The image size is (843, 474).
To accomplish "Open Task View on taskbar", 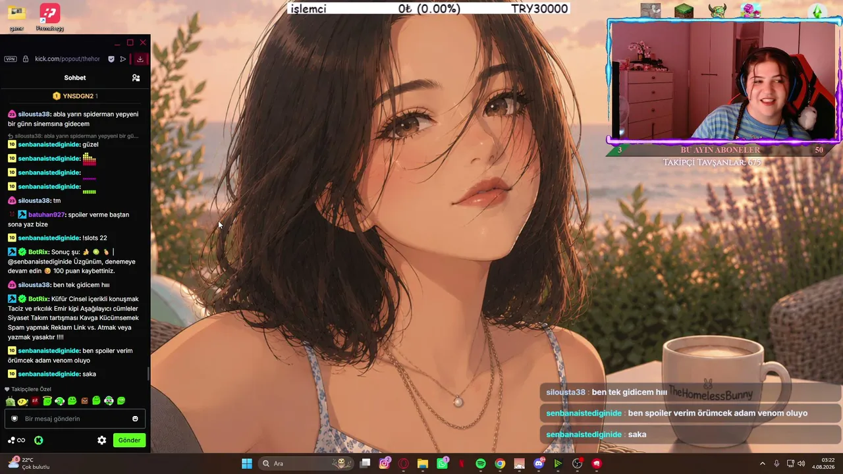I will click(366, 463).
